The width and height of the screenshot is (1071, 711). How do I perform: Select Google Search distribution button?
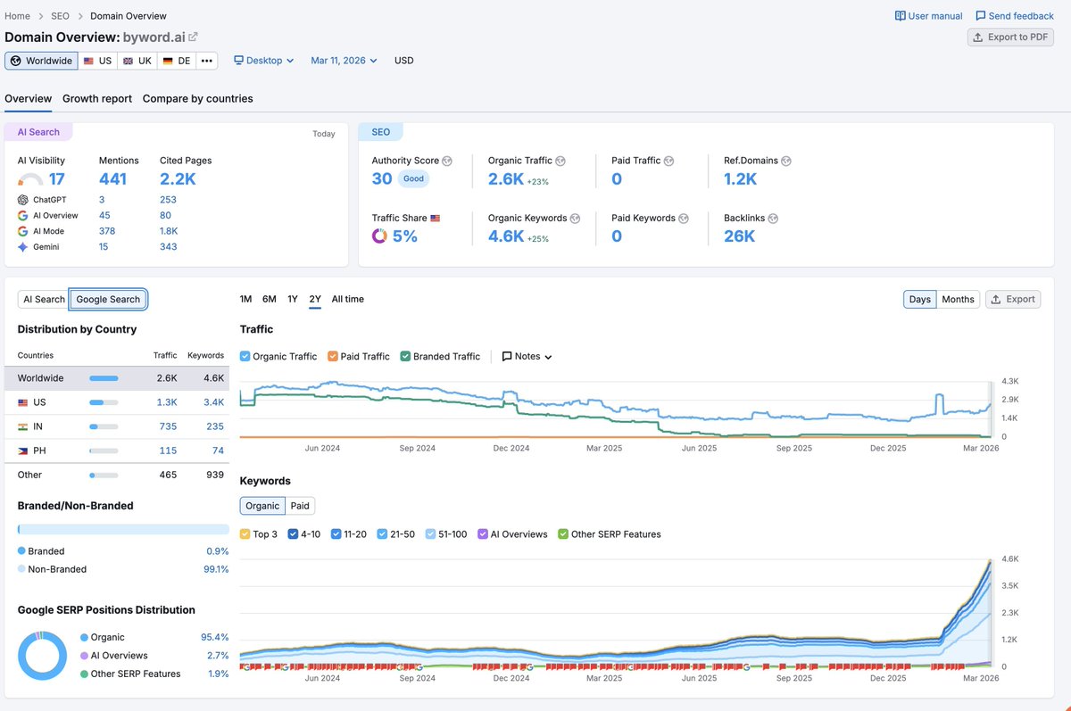coord(108,300)
